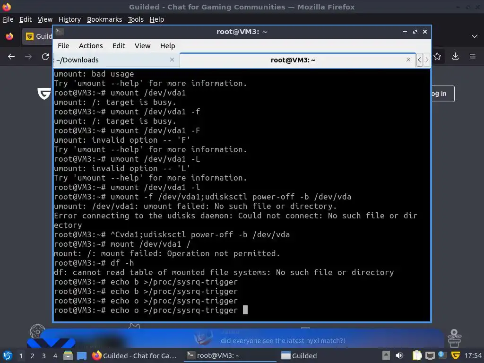This screenshot has height=363, width=484.
Task: Switch to workspace 3
Action: [43, 356]
